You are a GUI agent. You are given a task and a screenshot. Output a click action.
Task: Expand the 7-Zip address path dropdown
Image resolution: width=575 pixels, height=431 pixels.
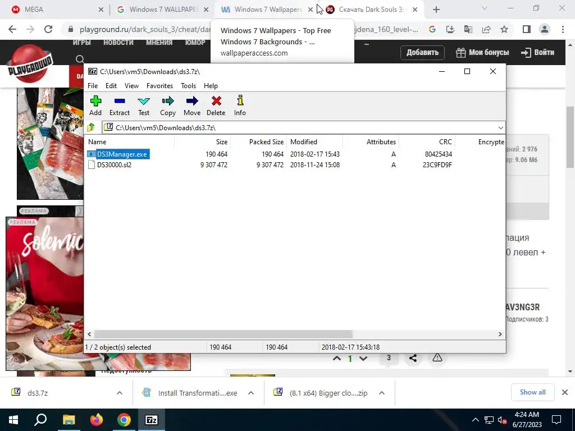point(500,127)
